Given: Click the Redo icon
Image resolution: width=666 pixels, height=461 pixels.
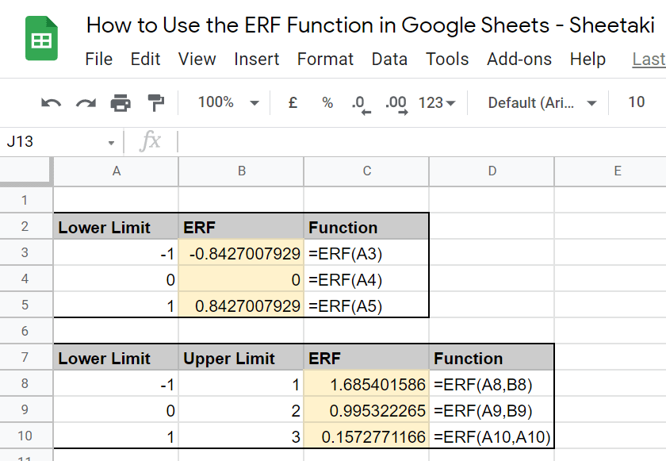Looking at the screenshot, I should (x=86, y=103).
